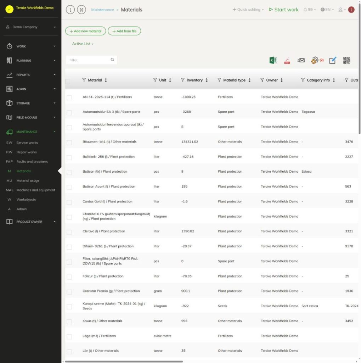Screen dimensions: 361x363
Task: Select the Bituumen- bit1 row checkbox
Action: coord(69,143)
